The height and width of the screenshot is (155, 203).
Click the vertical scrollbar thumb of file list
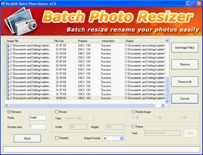click(x=167, y=88)
